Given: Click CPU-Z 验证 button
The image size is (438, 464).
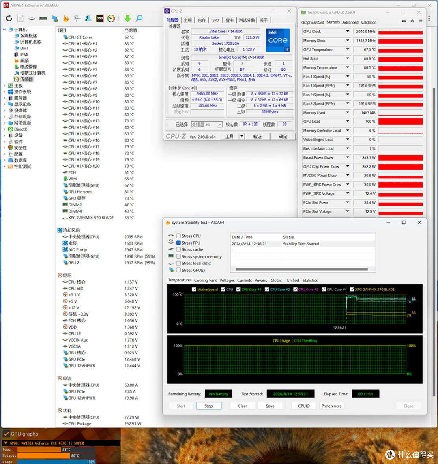Looking at the screenshot, I should click(x=258, y=136).
